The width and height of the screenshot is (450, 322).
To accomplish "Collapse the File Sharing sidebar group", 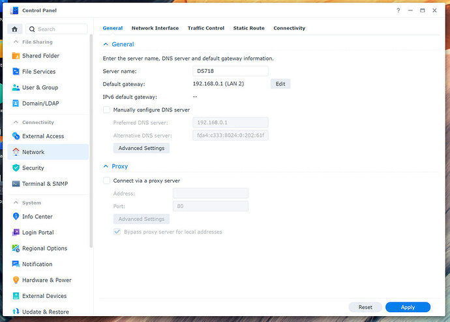I will click(16, 42).
